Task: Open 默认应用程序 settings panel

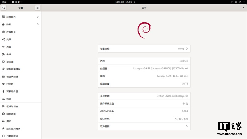Action: 21,129
